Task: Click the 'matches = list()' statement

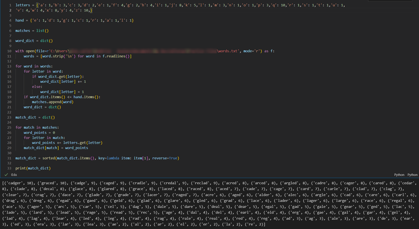Action: coord(32,31)
